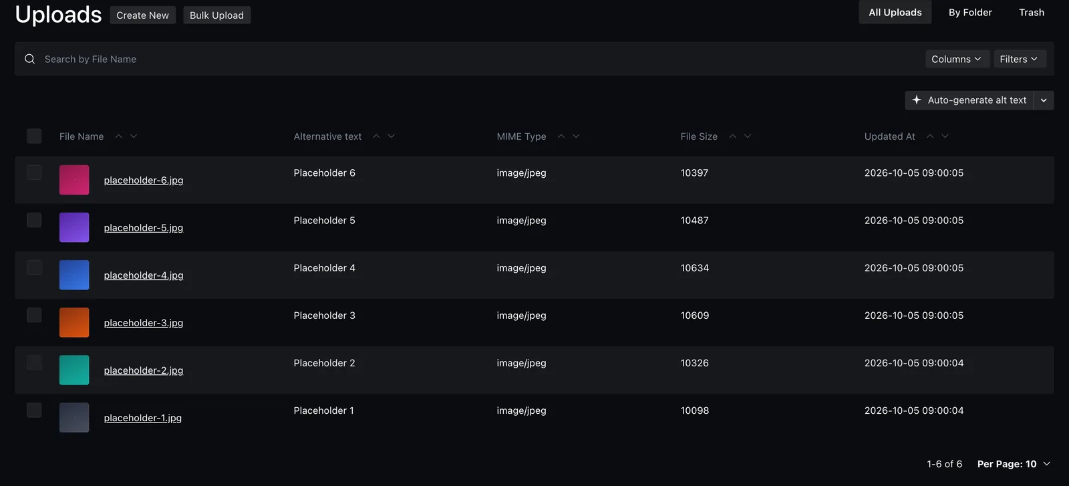Viewport: 1069px width, 486px height.
Task: Open the placeholder-3.jpg link
Action: click(144, 323)
